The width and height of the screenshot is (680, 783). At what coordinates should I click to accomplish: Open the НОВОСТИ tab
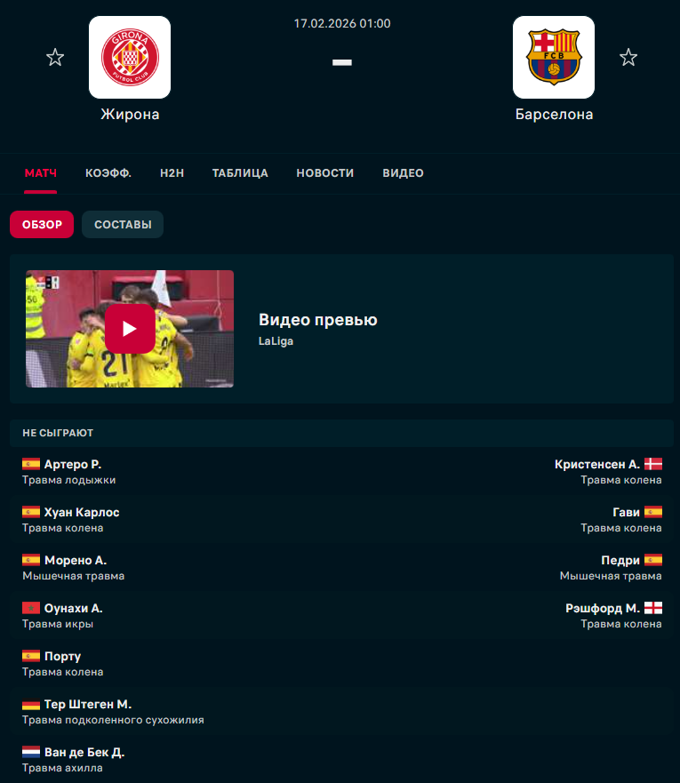(325, 172)
